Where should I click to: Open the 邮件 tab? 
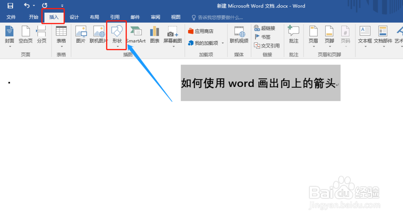[x=135, y=17]
